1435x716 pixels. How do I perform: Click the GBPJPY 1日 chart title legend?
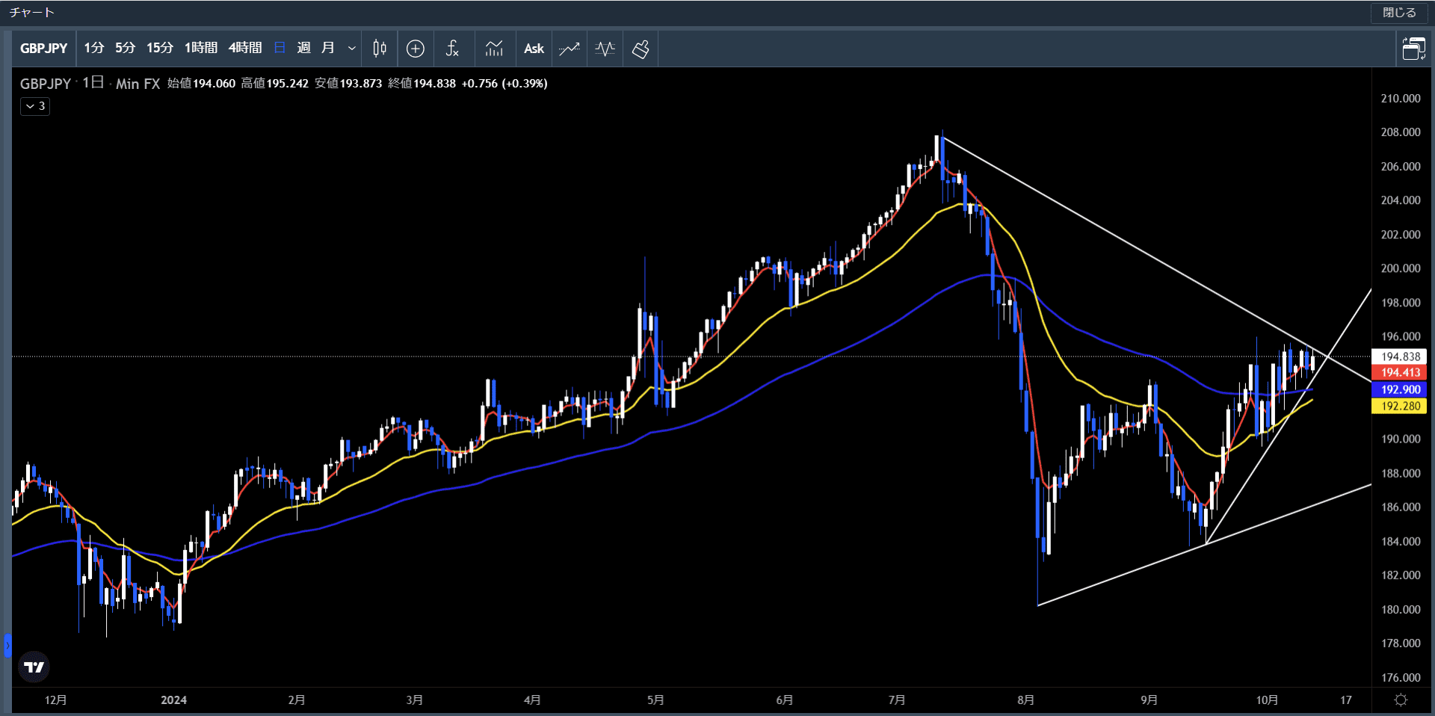pos(90,84)
